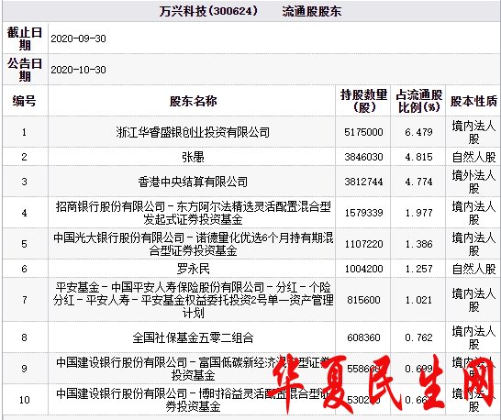This screenshot has width=501, height=420.
Task: Click percentage value 4.815
Action: tap(419, 157)
